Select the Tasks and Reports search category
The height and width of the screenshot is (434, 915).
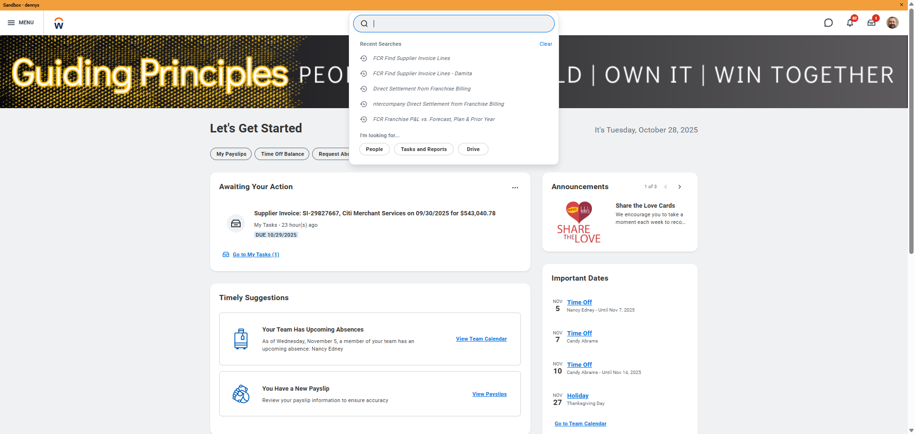click(424, 149)
